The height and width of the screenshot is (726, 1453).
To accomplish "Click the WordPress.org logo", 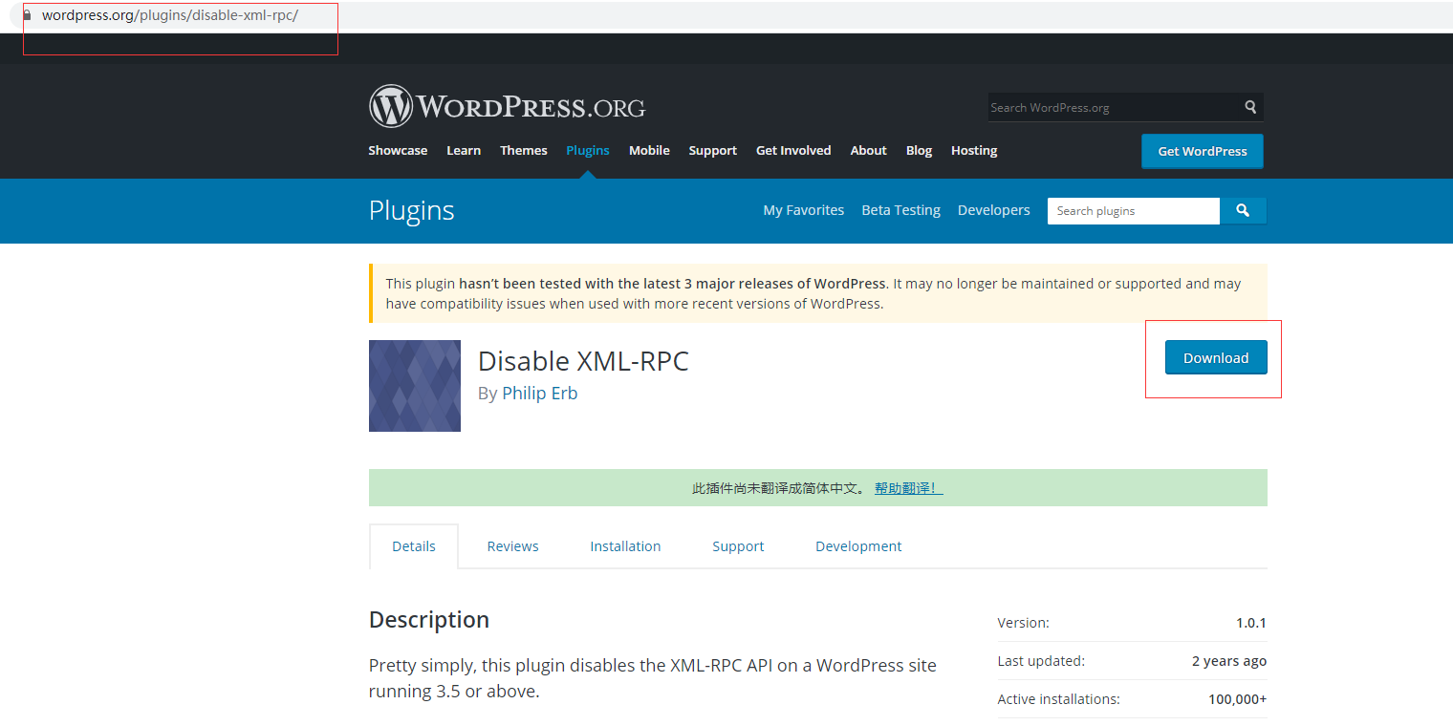I will (507, 106).
